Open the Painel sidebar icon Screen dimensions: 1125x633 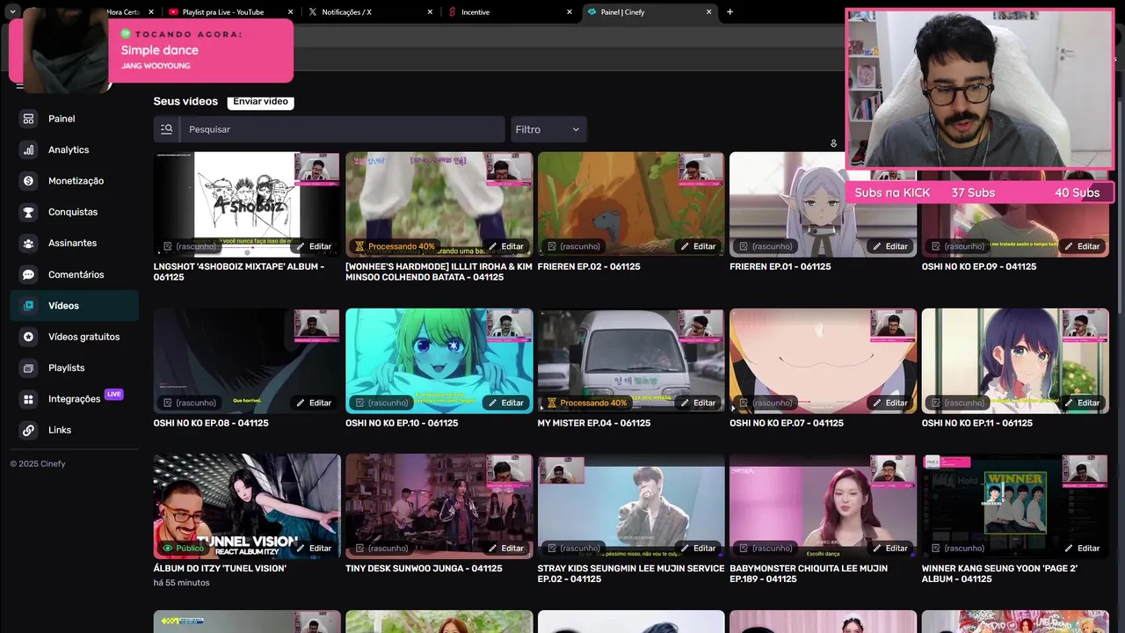[29, 119]
